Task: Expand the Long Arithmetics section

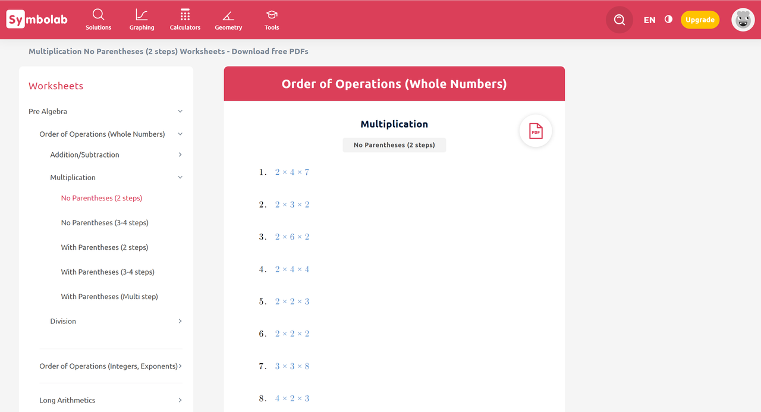Action: click(x=180, y=400)
